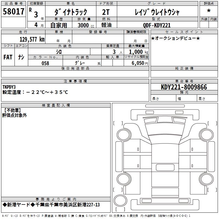Screen dimensions: 219x219
Task: Select the chassis number KDY221-8009866
Action: click(184, 87)
